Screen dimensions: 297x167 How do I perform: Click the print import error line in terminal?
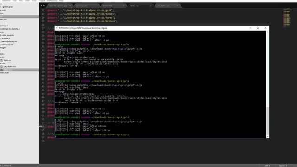(90, 59)
